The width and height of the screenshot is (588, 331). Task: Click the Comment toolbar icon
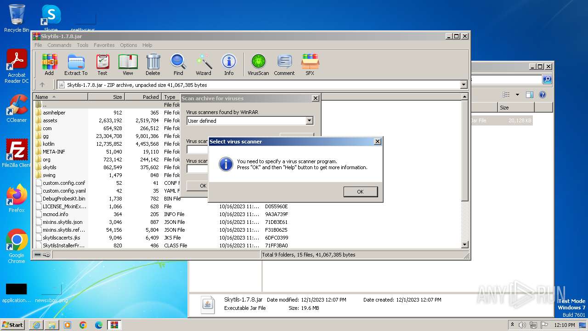(x=284, y=64)
